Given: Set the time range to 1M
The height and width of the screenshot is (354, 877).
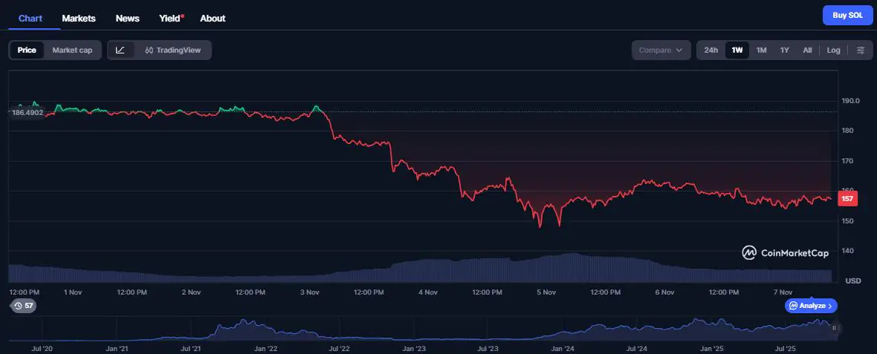Looking at the screenshot, I should coord(761,50).
